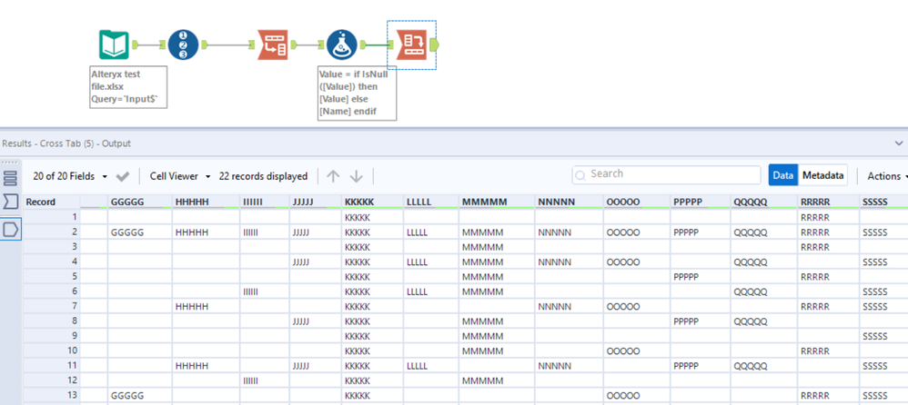Click QQQQQ cell in record 4
Viewport: 908px width, 405px height.
tap(764, 262)
